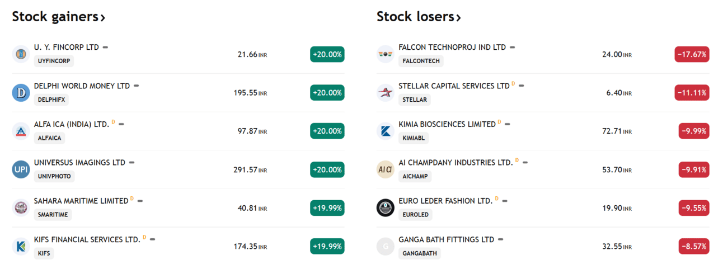This screenshot has width=723, height=269.
Task: Click the Ganga Bath placeholder G logo
Action: [386, 246]
